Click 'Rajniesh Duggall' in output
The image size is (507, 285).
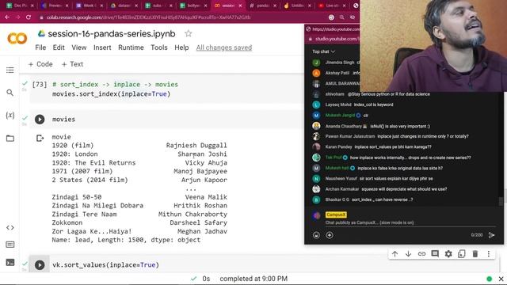pyautogui.click(x=196, y=146)
